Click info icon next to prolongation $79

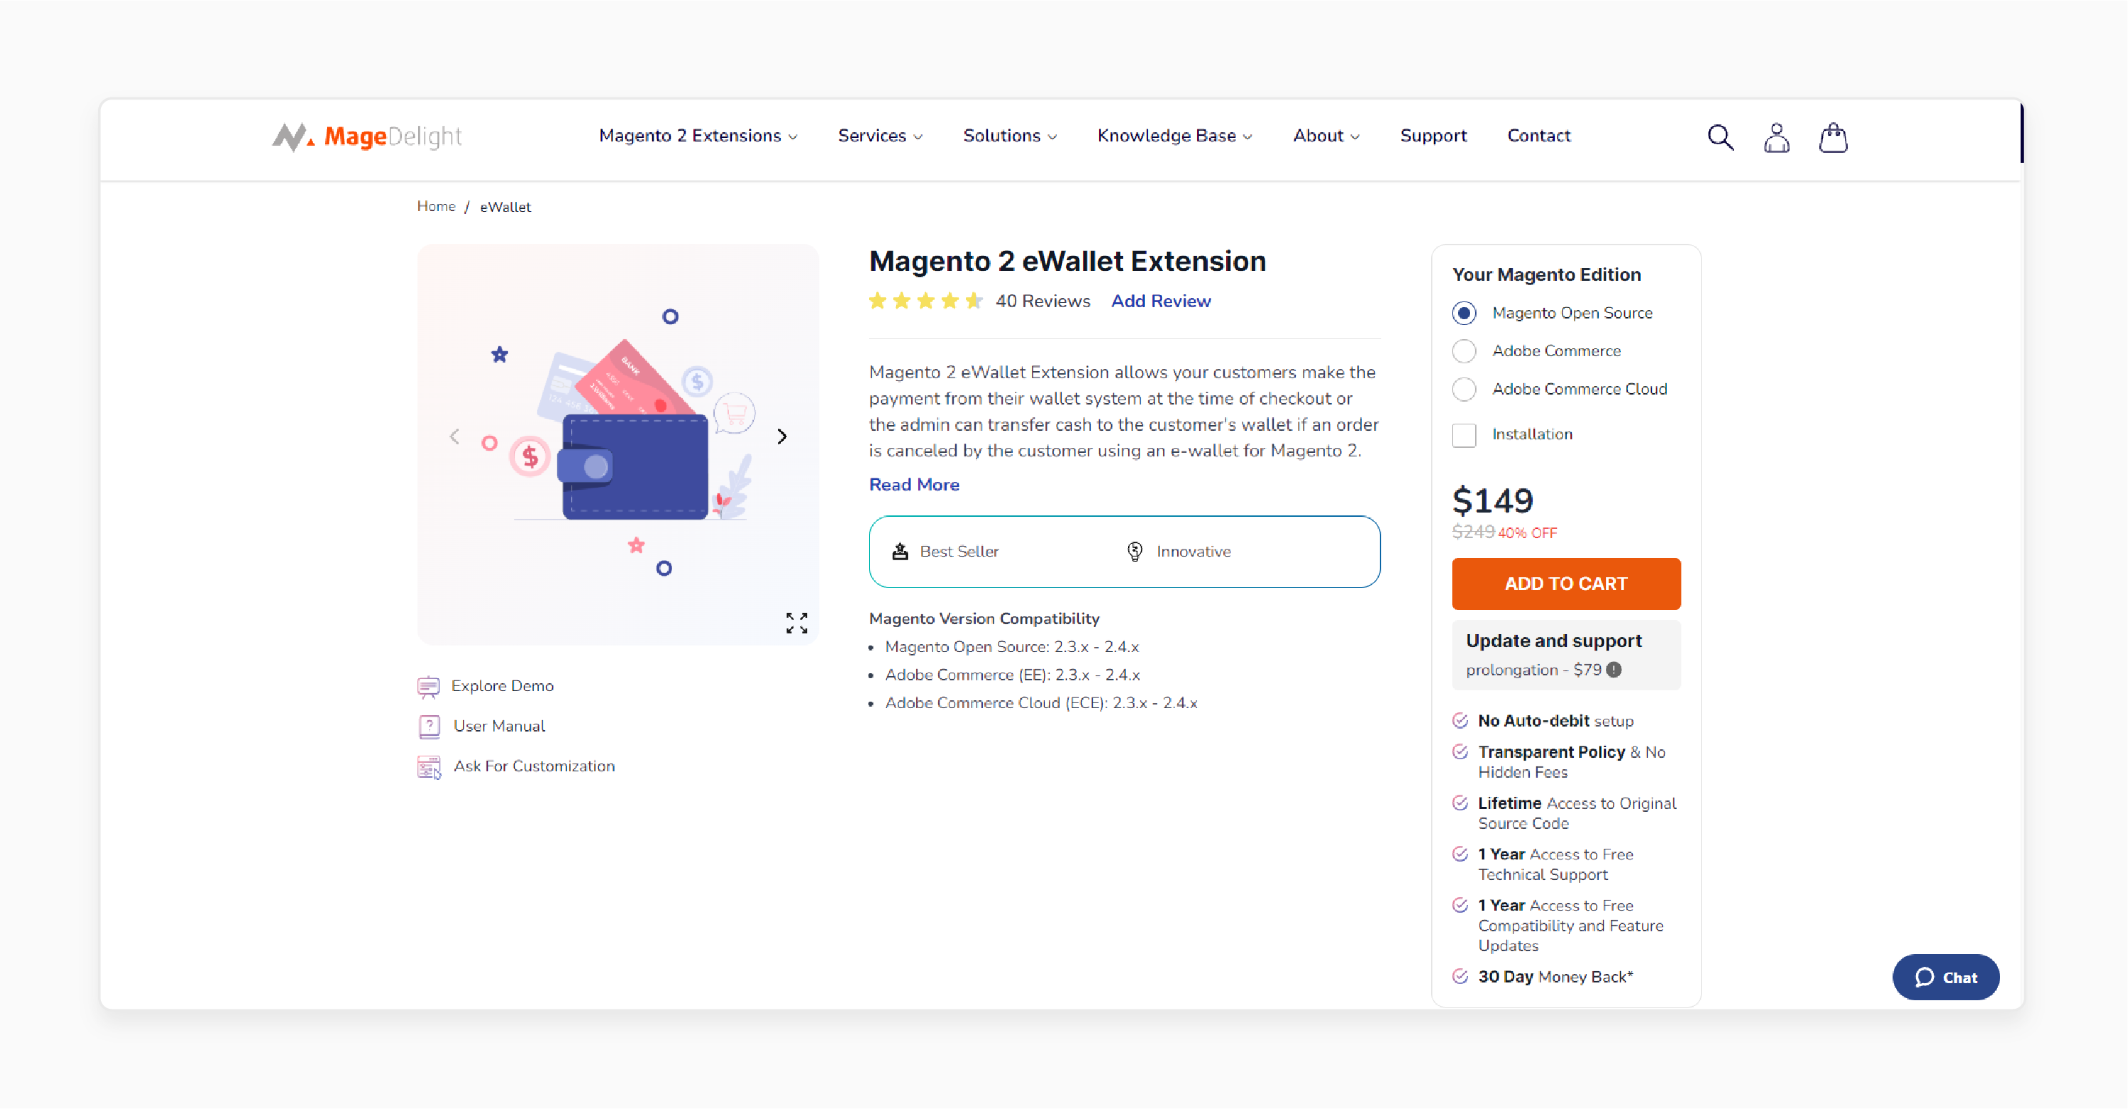1613,670
